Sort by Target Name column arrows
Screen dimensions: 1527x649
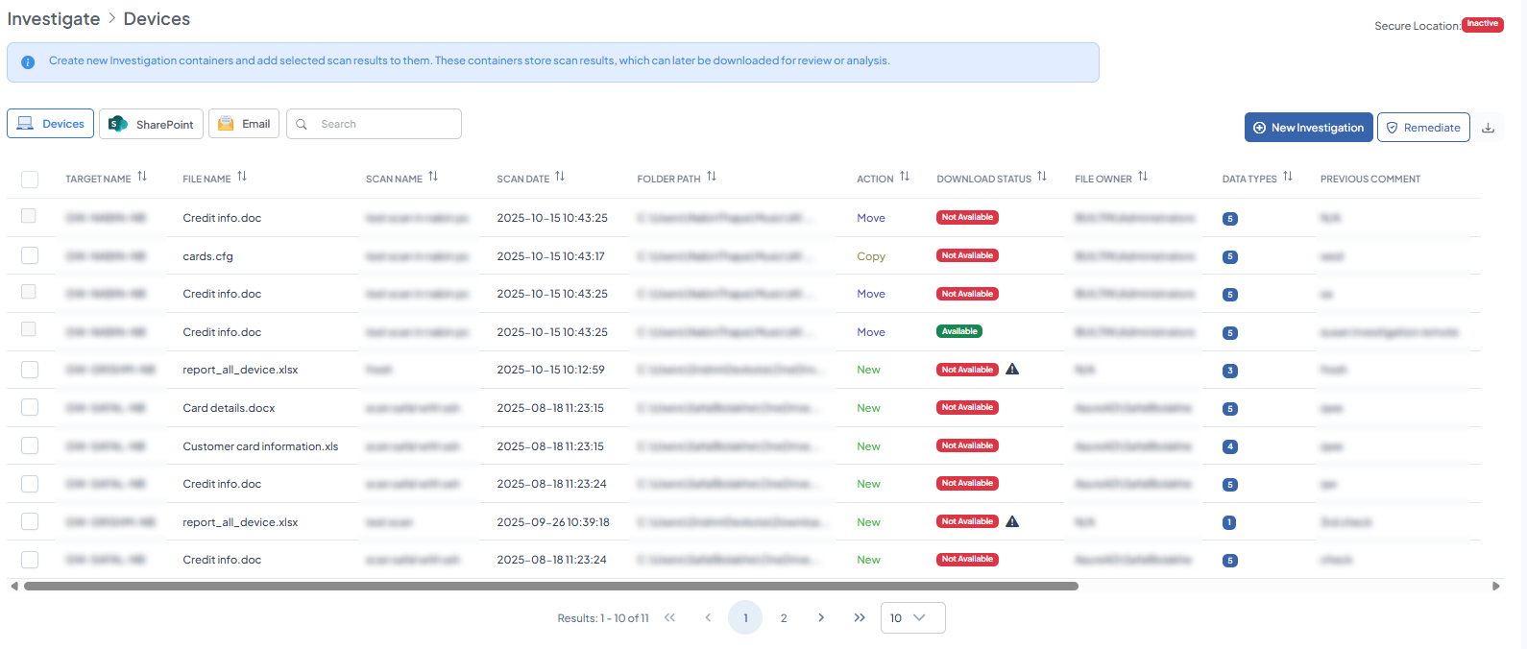[x=142, y=178]
